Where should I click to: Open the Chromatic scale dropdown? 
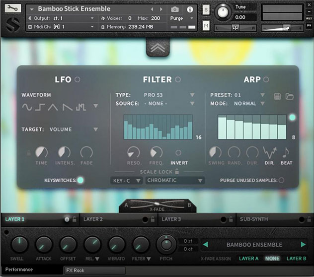click(175, 181)
